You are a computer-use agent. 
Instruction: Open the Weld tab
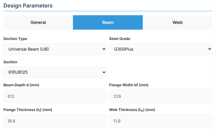177,22
